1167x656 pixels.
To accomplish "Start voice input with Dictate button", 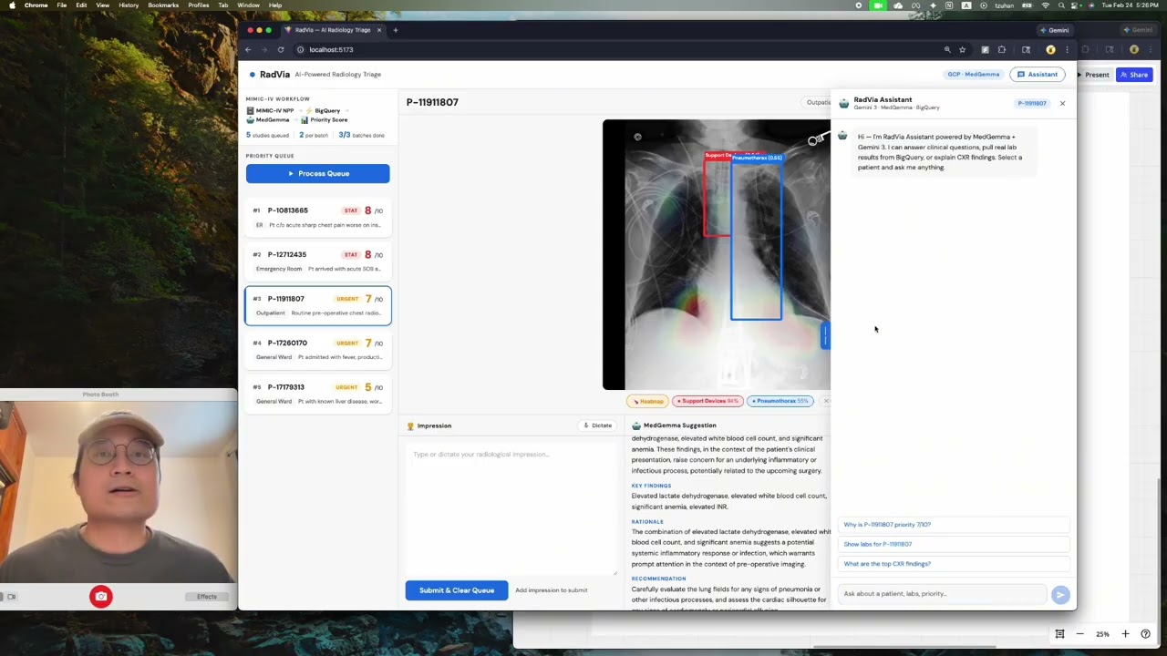I will [597, 425].
